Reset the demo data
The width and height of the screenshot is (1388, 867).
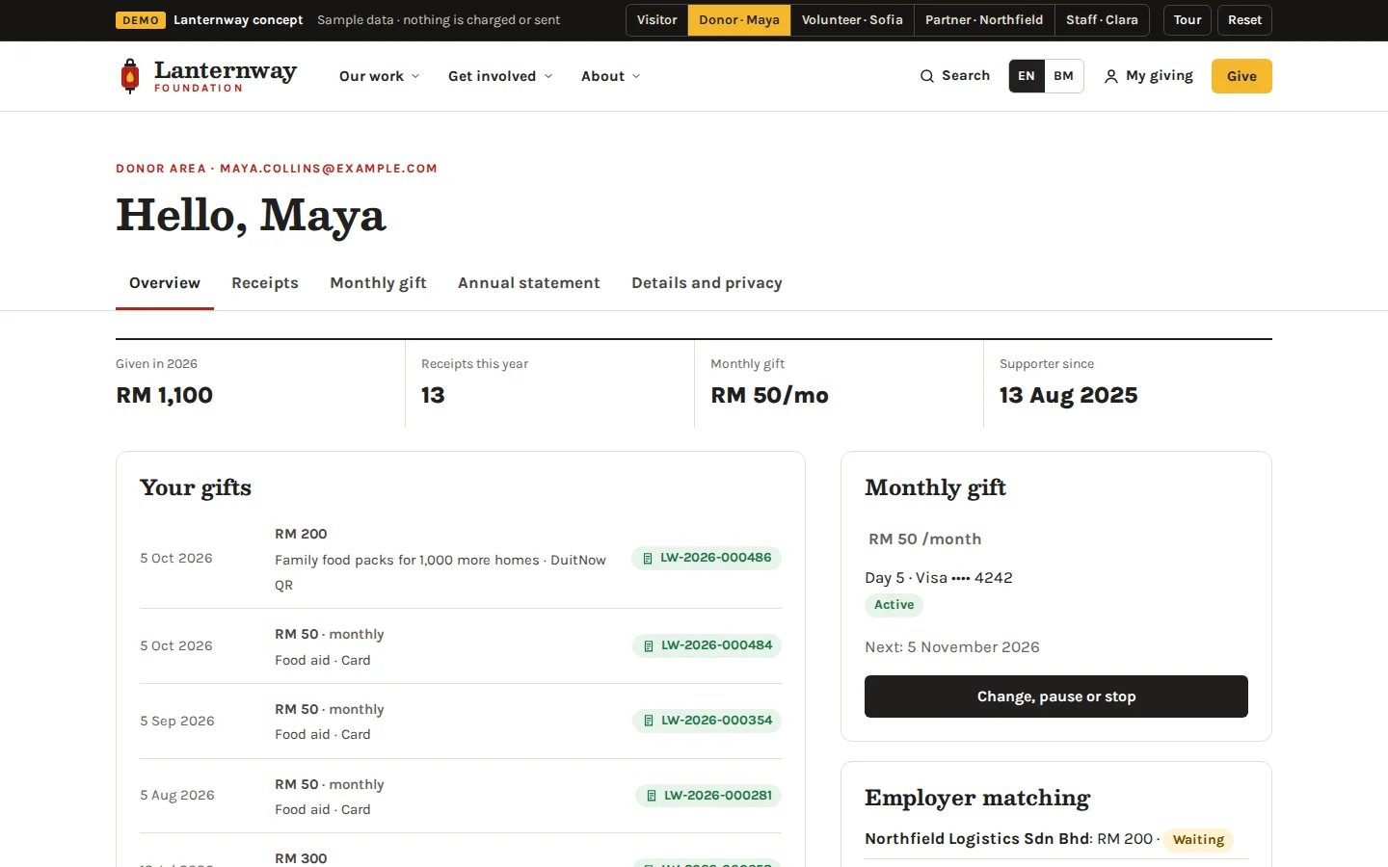pyautogui.click(x=1244, y=20)
